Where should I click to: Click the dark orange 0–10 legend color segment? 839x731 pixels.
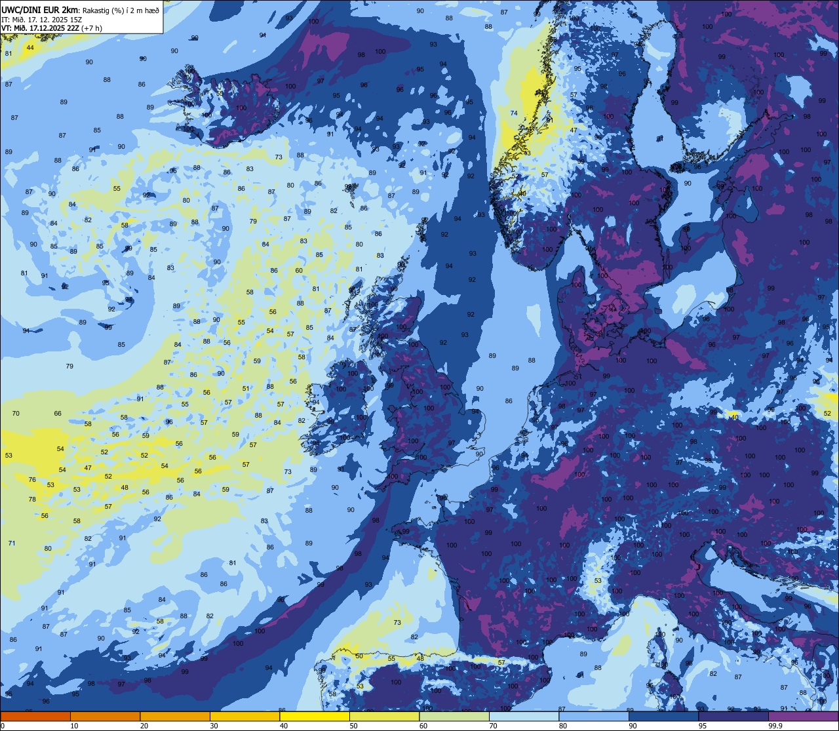coord(35,716)
